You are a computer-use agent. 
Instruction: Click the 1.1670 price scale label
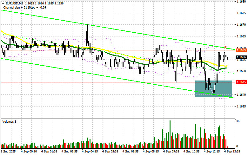point(241,25)
